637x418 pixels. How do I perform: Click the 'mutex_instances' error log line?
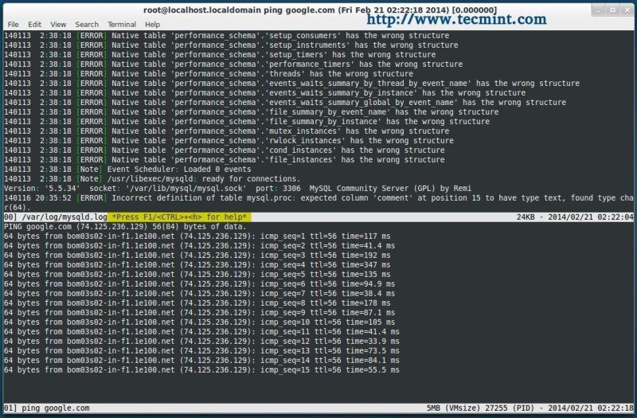point(227,131)
